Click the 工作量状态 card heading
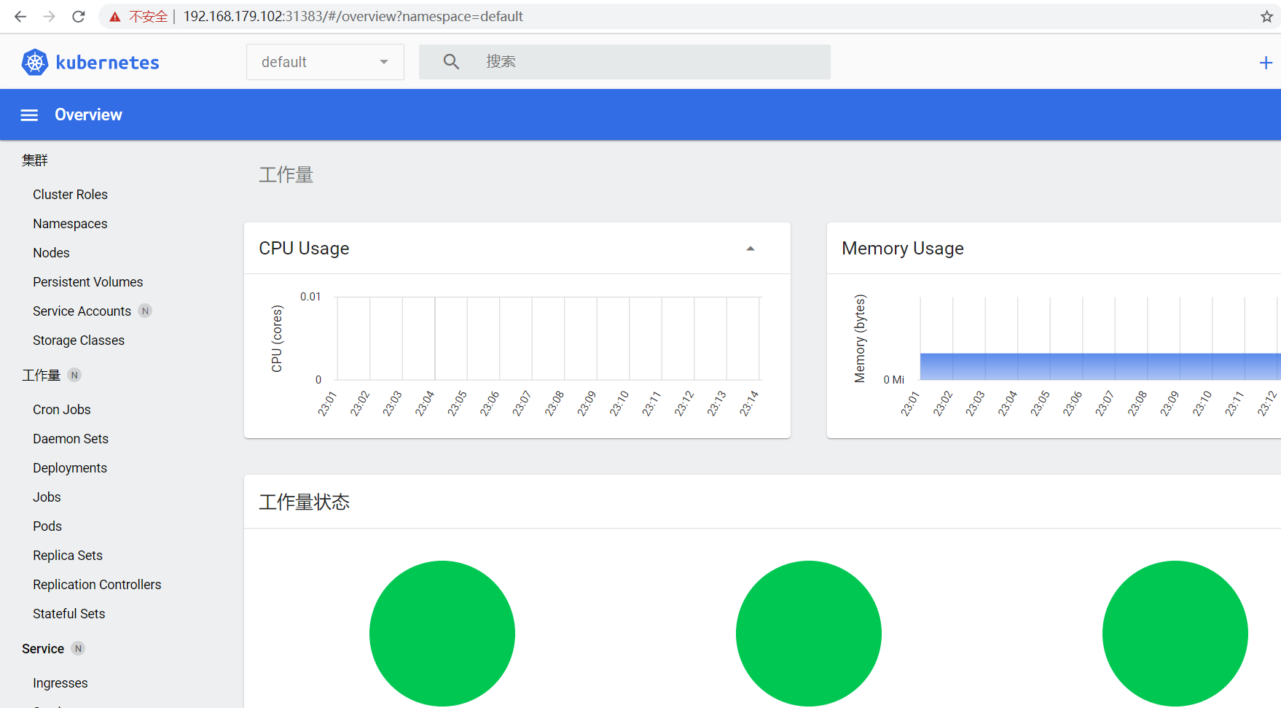This screenshot has height=708, width=1281. pos(305,502)
